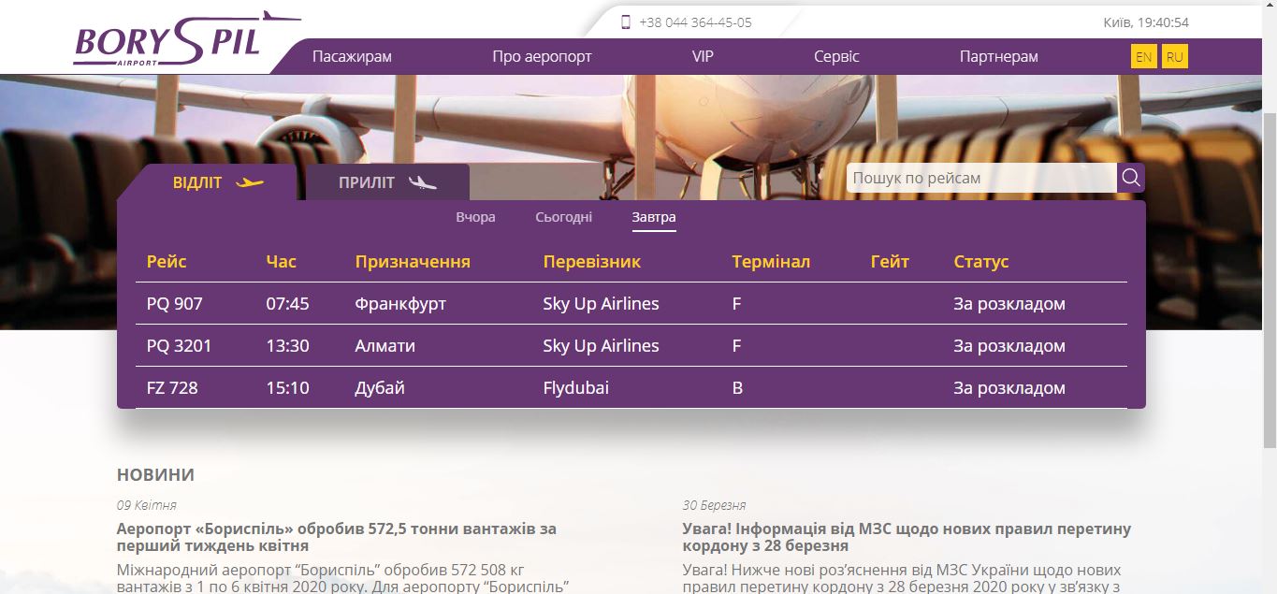Viewport: 1277px width, 594px height.
Task: Click the landing plane icon
Action: coord(423,183)
